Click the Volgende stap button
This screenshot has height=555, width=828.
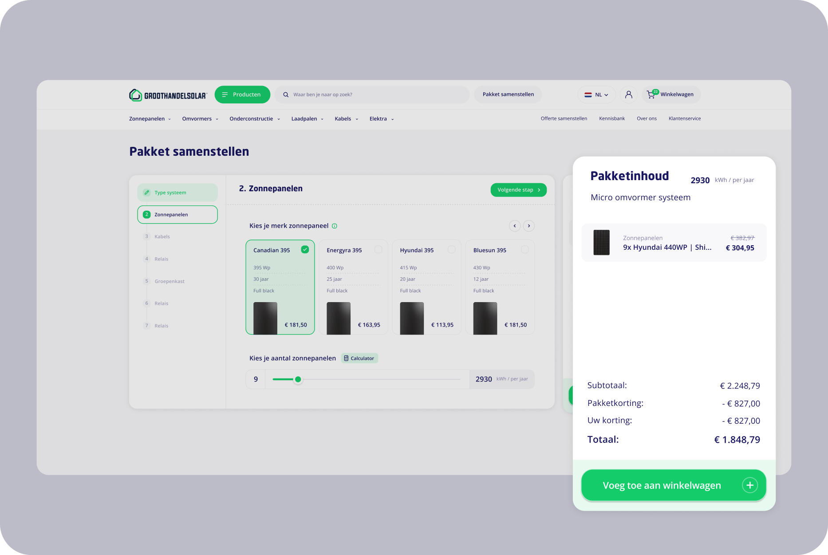coord(518,190)
